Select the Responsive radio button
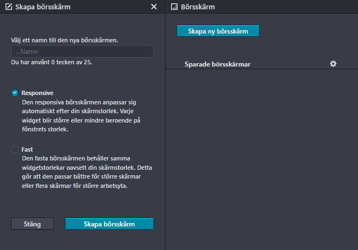The height and width of the screenshot is (250, 358). (x=15, y=93)
